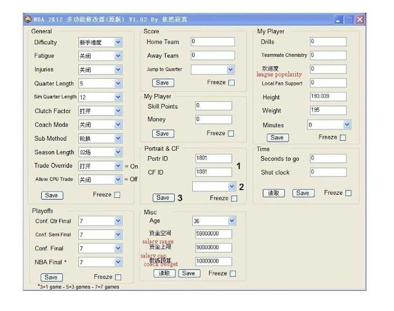
Task: Check Freeze in Portrait & CF group
Action: point(234,199)
